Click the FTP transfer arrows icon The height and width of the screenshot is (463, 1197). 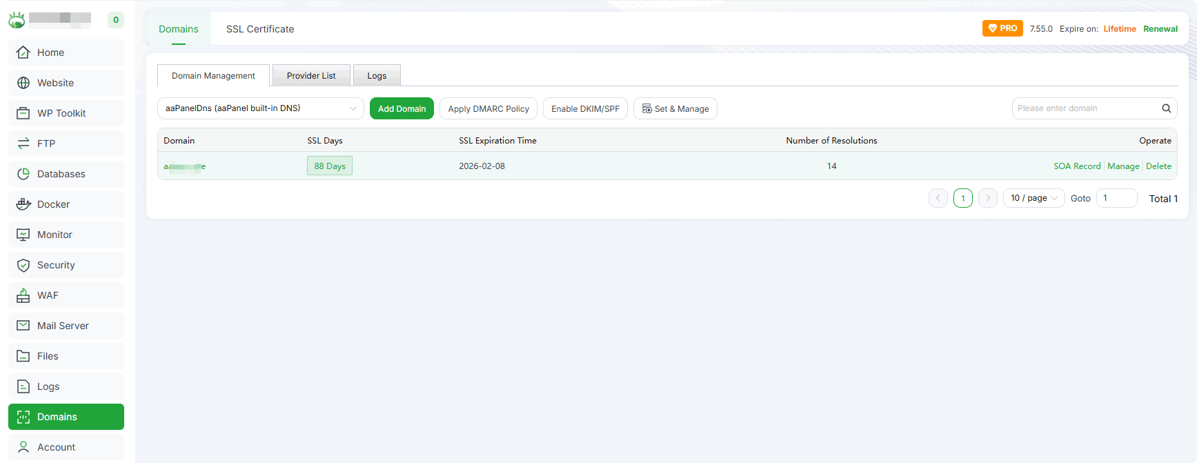pos(23,144)
